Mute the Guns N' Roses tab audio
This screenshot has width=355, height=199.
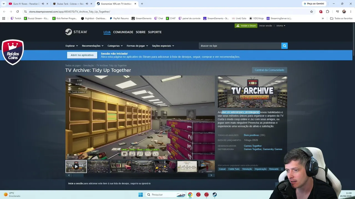43,4
